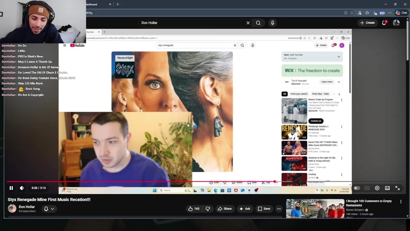410x231 pixels.
Task: Open the 100 Customers recommended video thumbnail
Action: (315, 209)
